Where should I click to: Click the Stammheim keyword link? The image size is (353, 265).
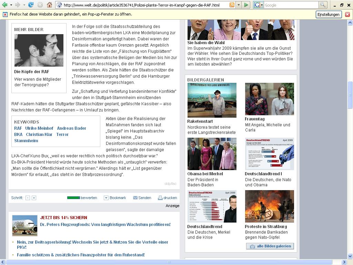[26, 141]
